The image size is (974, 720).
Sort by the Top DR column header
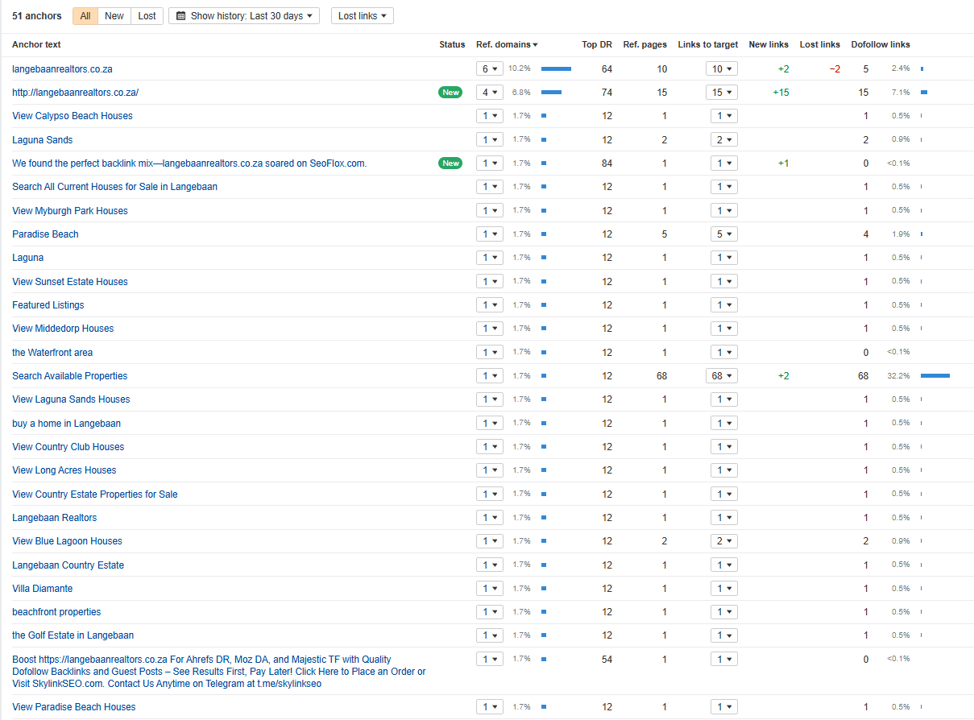pos(597,45)
